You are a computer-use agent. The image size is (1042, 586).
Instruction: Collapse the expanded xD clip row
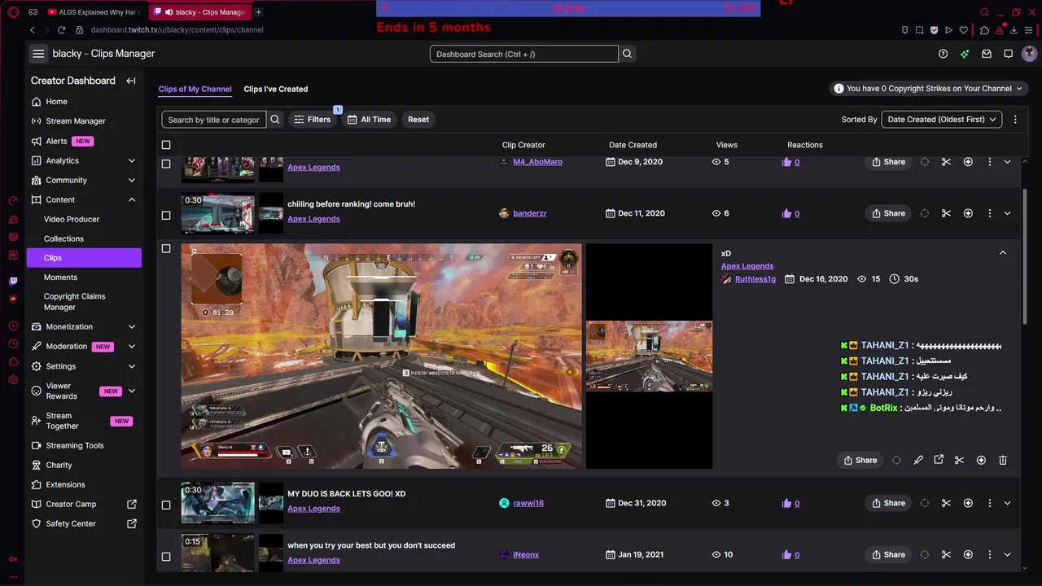click(1003, 253)
